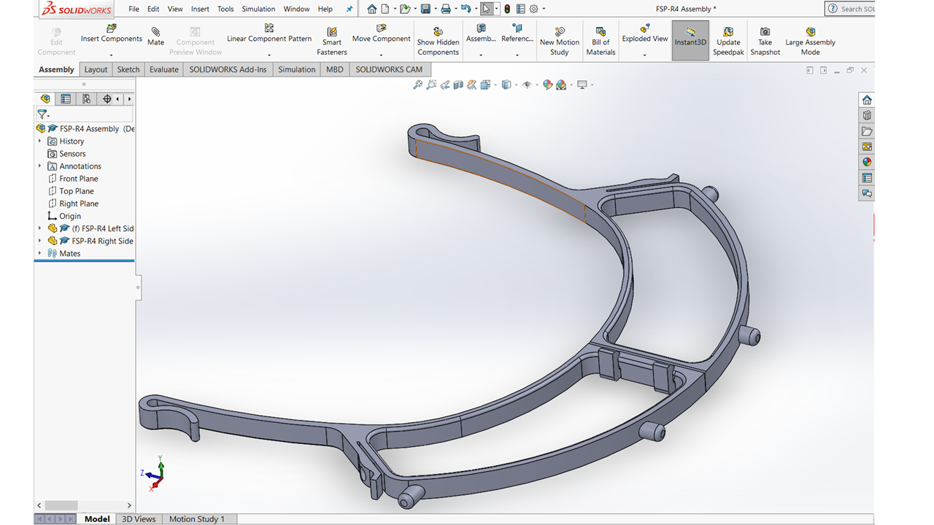Open the Move Component dropdown arrow
Image resolution: width=934 pixels, height=525 pixels.
click(381, 55)
